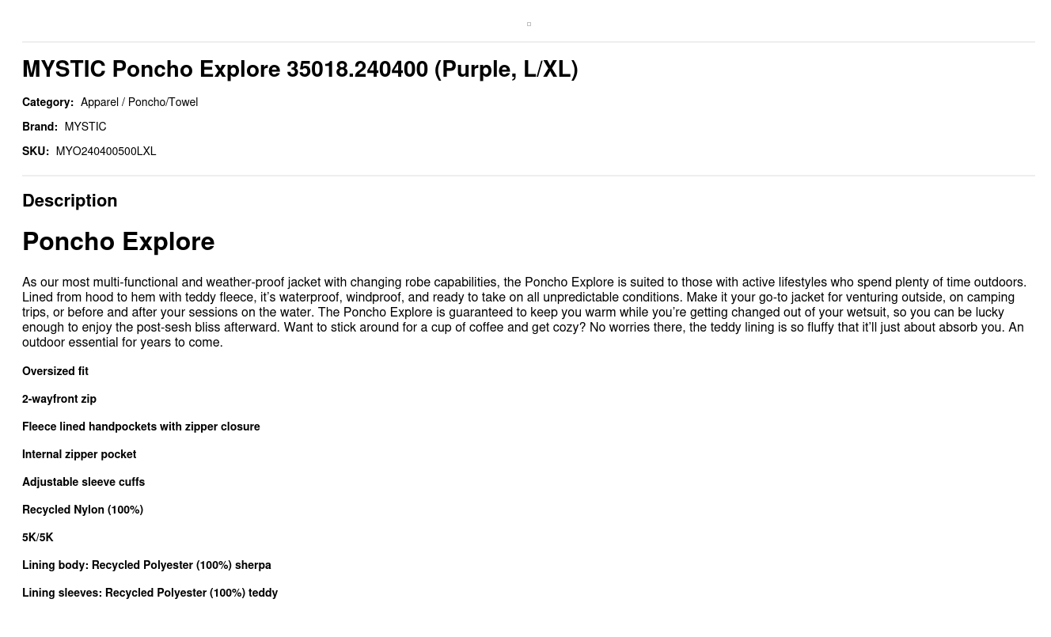The image size is (1051, 637).
Task: Click the Adjustable sleeve cuffs line
Action: click(83, 483)
